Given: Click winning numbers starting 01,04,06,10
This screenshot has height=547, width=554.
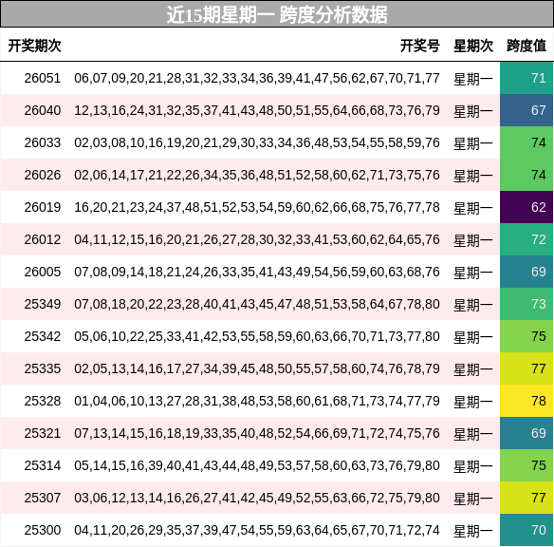Looking at the screenshot, I should pos(257,401).
